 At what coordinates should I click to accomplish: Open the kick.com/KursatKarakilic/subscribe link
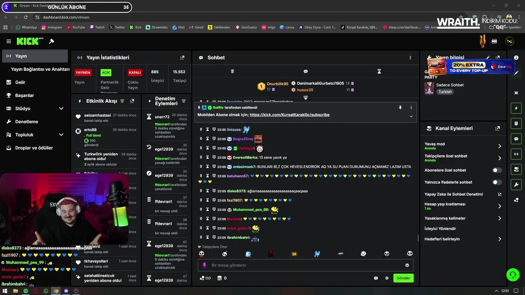pos(290,115)
